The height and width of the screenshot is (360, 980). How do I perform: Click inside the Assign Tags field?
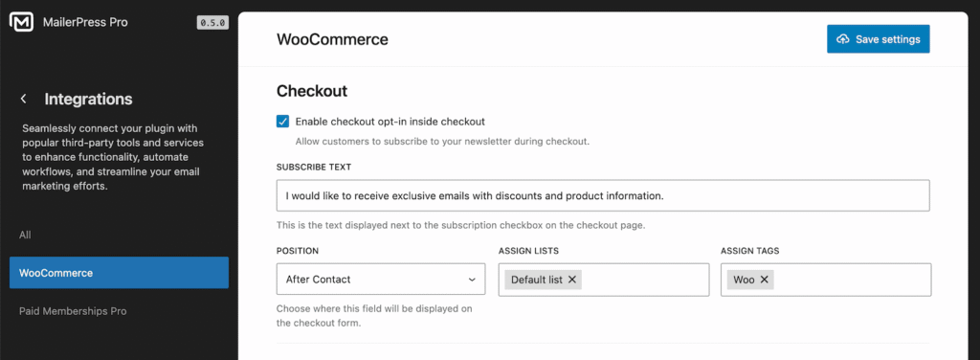click(x=826, y=280)
